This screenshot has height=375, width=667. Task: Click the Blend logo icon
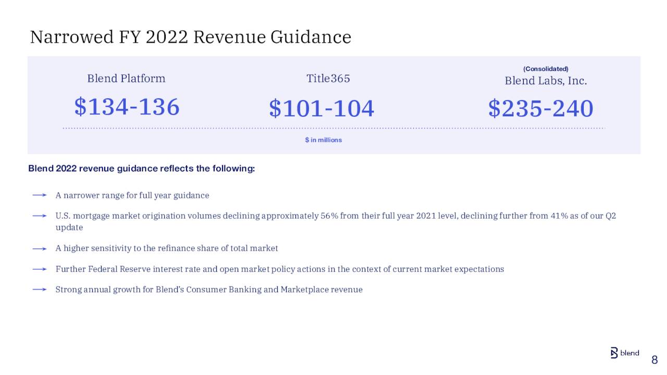click(x=614, y=353)
